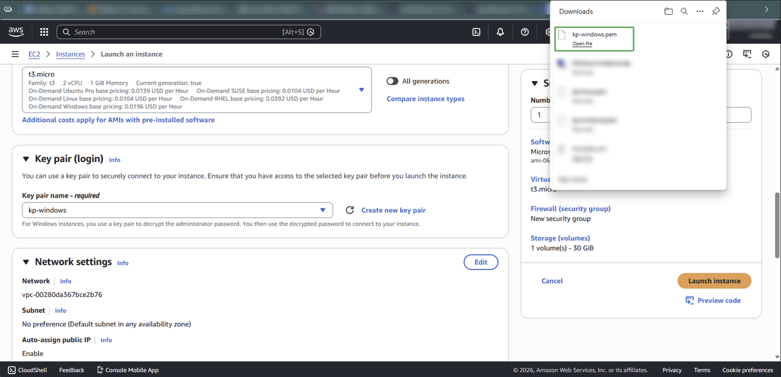Click the Launch instance button
The image size is (781, 377).
tap(714, 281)
